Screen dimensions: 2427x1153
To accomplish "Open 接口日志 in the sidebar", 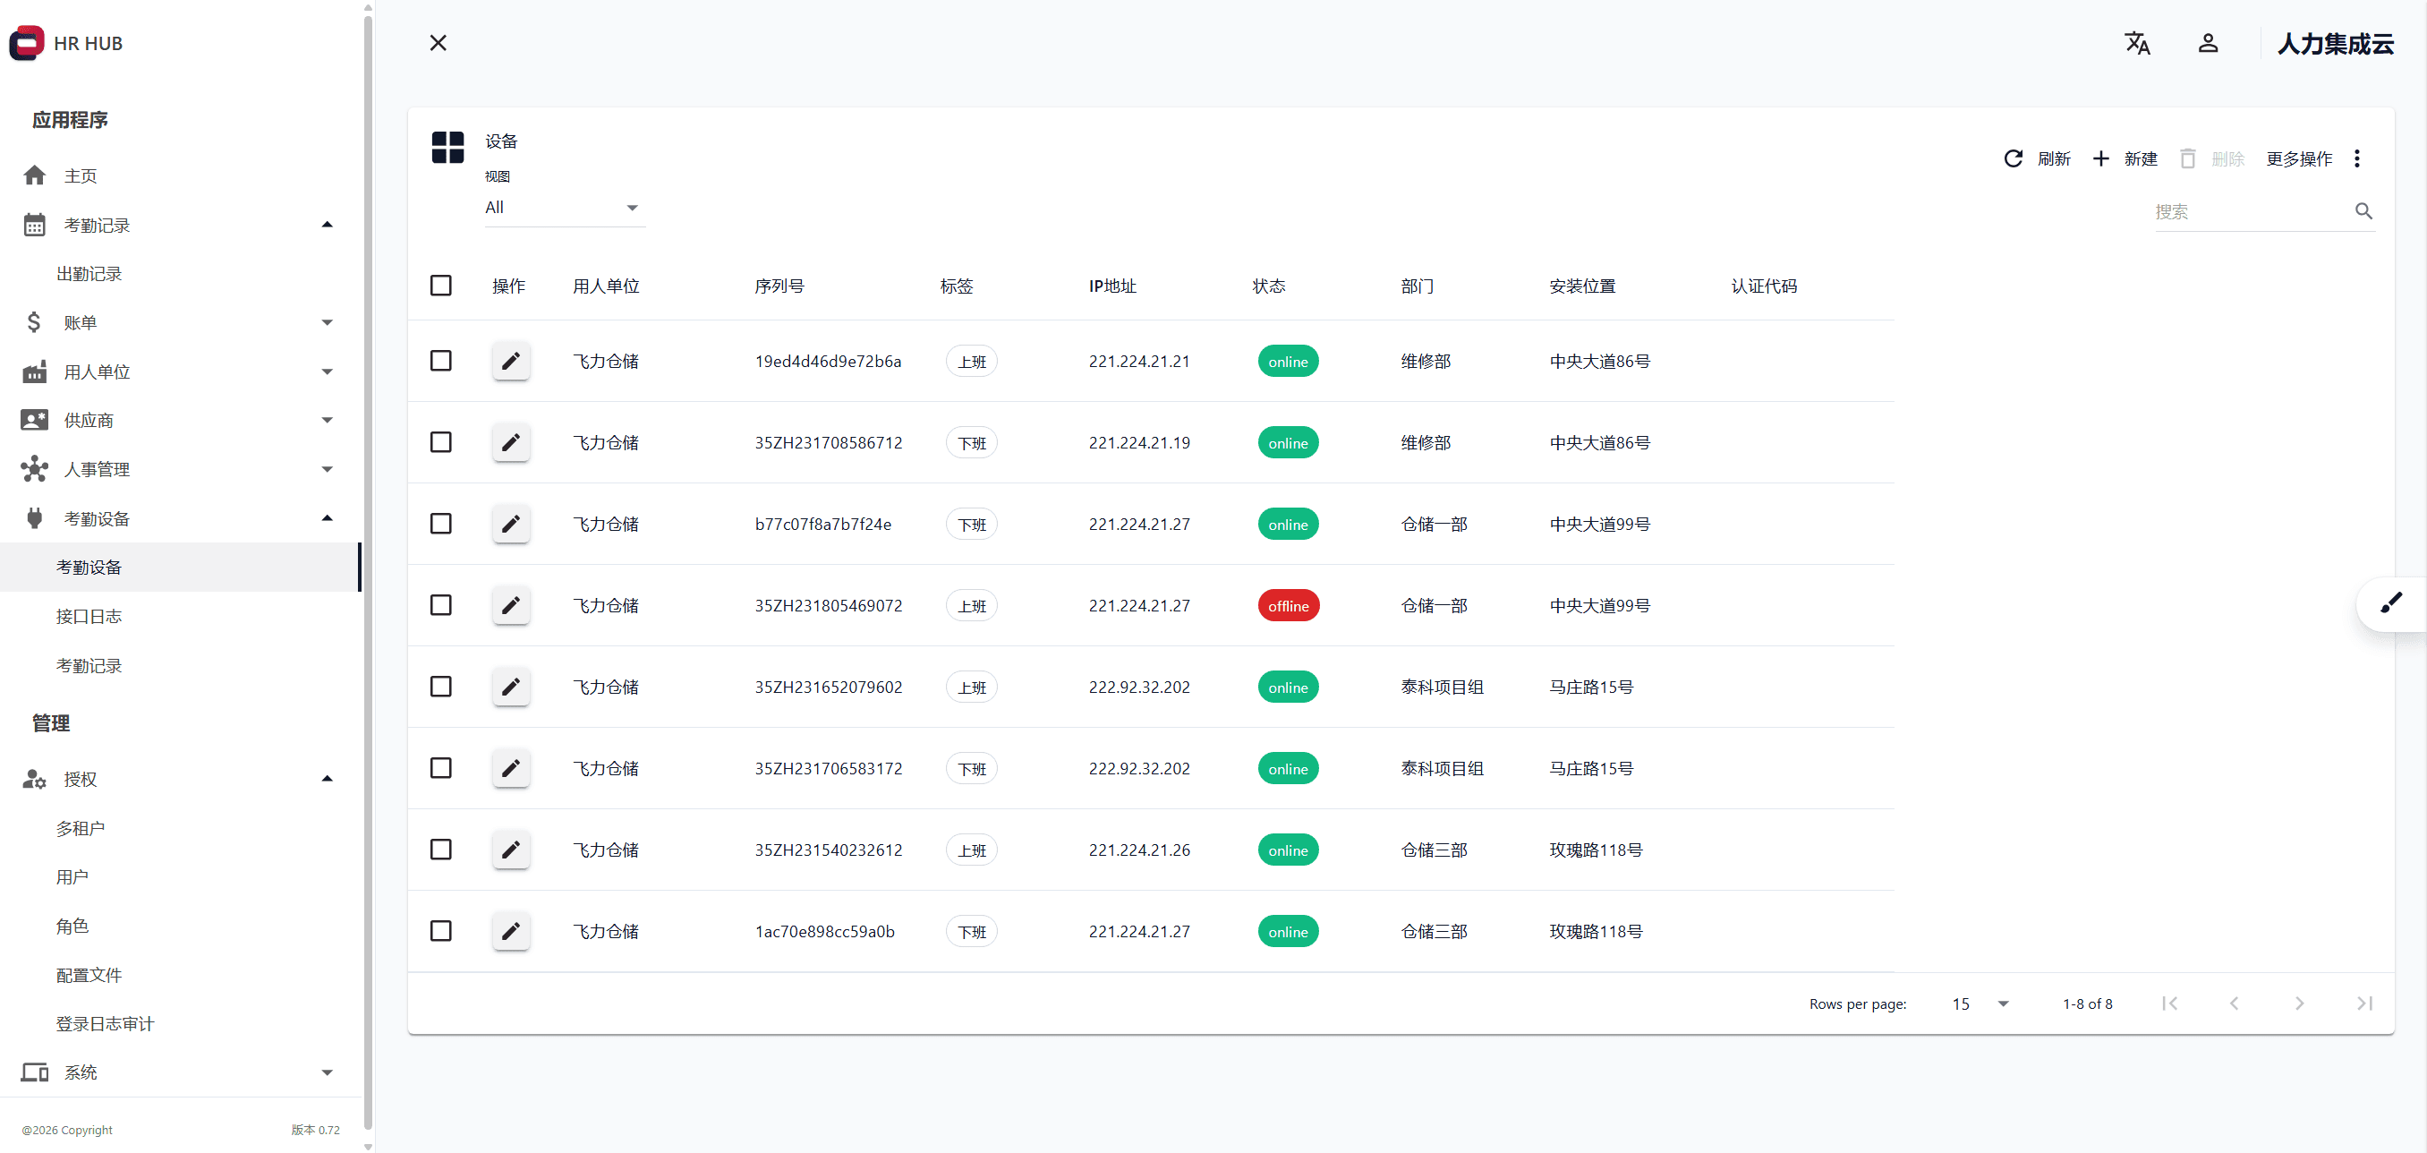I will 89,617.
